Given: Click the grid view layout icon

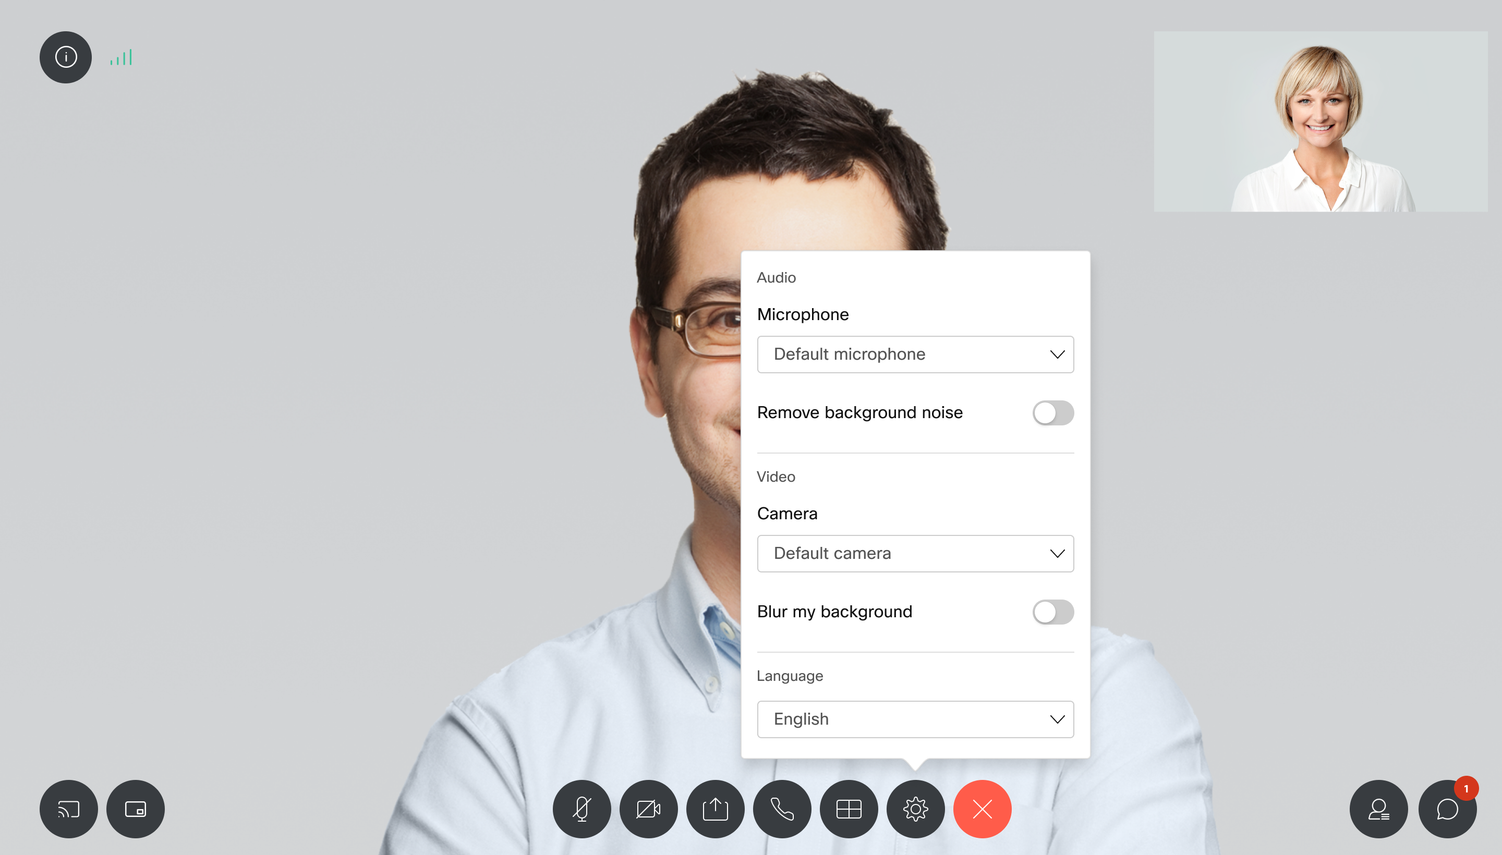Looking at the screenshot, I should [849, 809].
